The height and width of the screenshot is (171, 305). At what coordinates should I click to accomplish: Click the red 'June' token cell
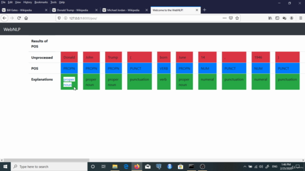click(184, 57)
